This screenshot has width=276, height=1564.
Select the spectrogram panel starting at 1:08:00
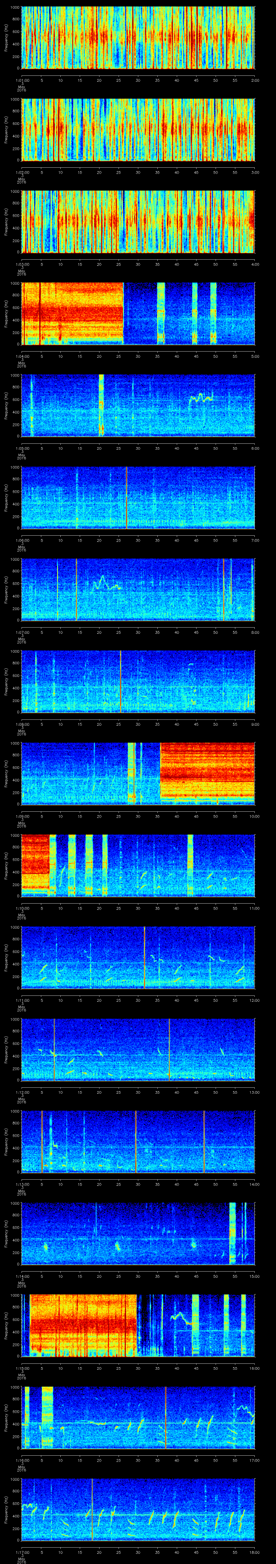(x=138, y=681)
